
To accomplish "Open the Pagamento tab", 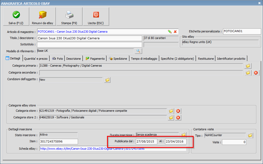I will 95,59.
